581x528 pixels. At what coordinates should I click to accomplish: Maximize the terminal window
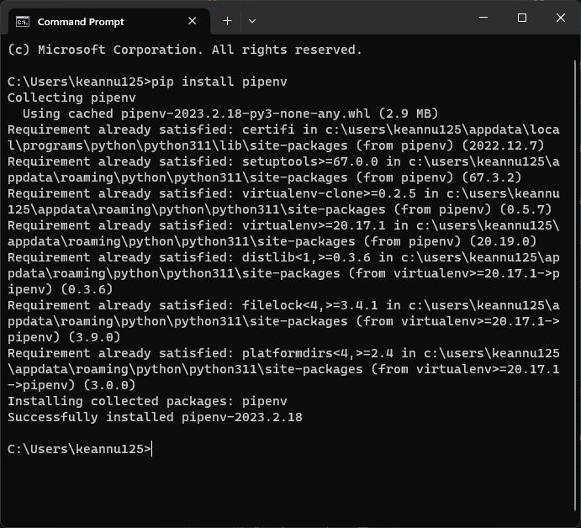(522, 18)
